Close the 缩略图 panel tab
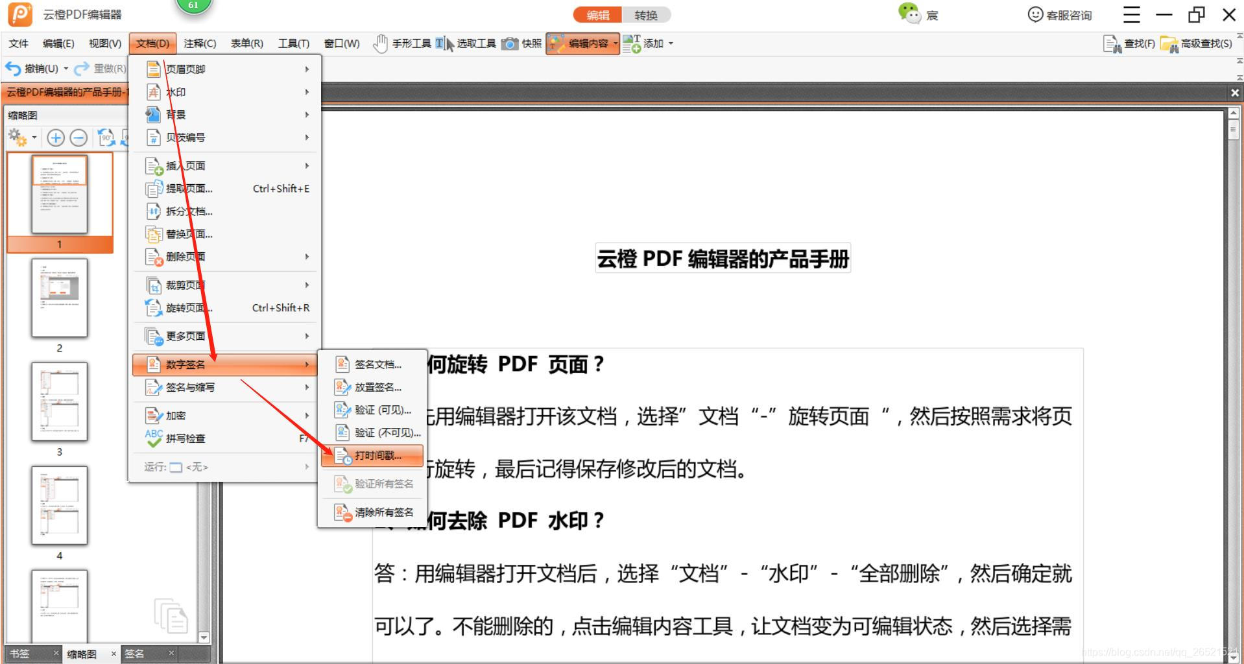Image resolution: width=1244 pixels, height=664 pixels. click(x=114, y=654)
